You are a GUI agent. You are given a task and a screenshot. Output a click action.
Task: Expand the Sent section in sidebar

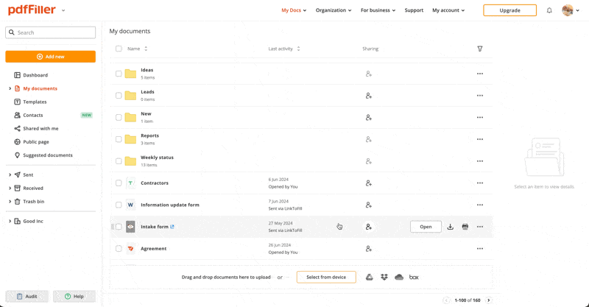pyautogui.click(x=10, y=175)
